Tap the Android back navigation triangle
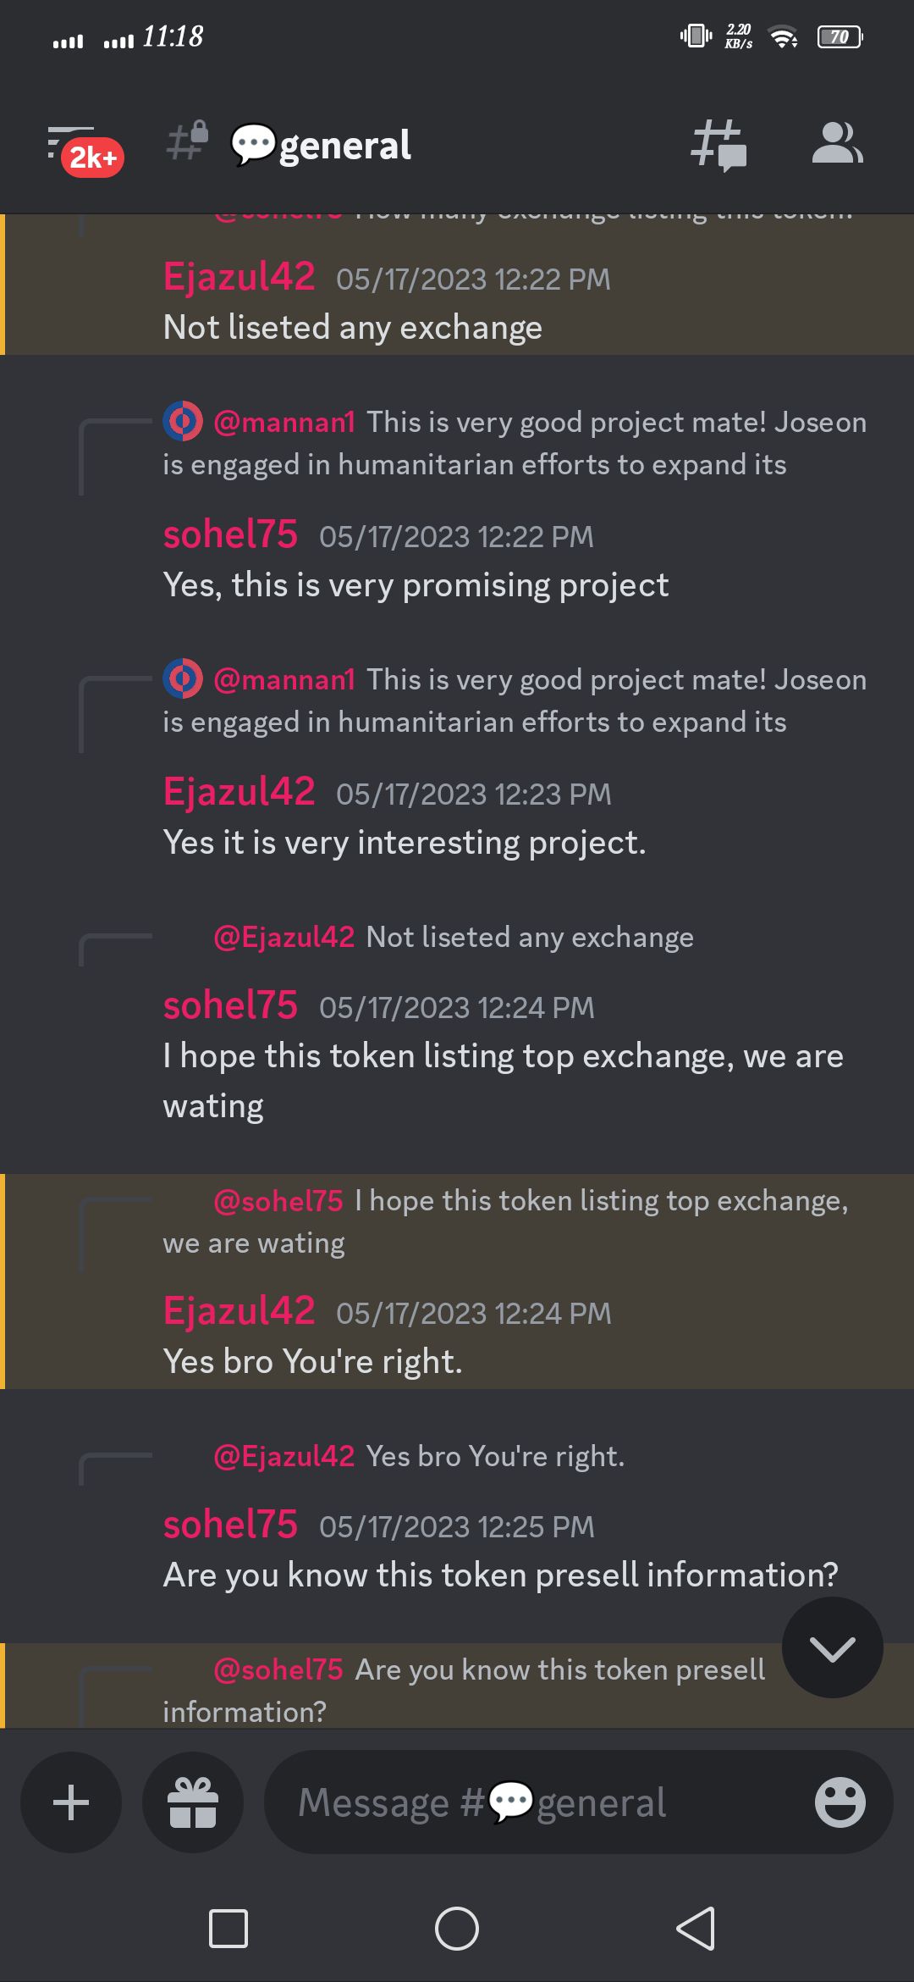Viewport: 914px width, 1982px height. tap(696, 1929)
